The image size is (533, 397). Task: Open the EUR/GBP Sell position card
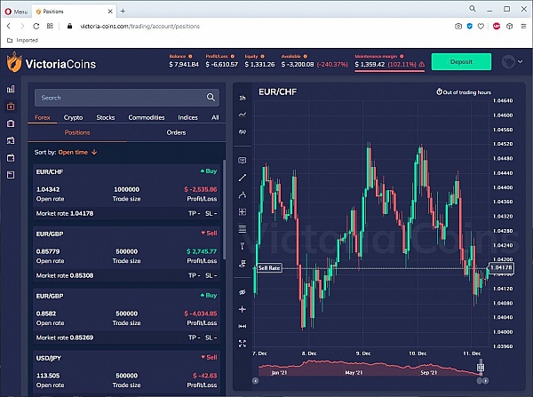(x=126, y=255)
